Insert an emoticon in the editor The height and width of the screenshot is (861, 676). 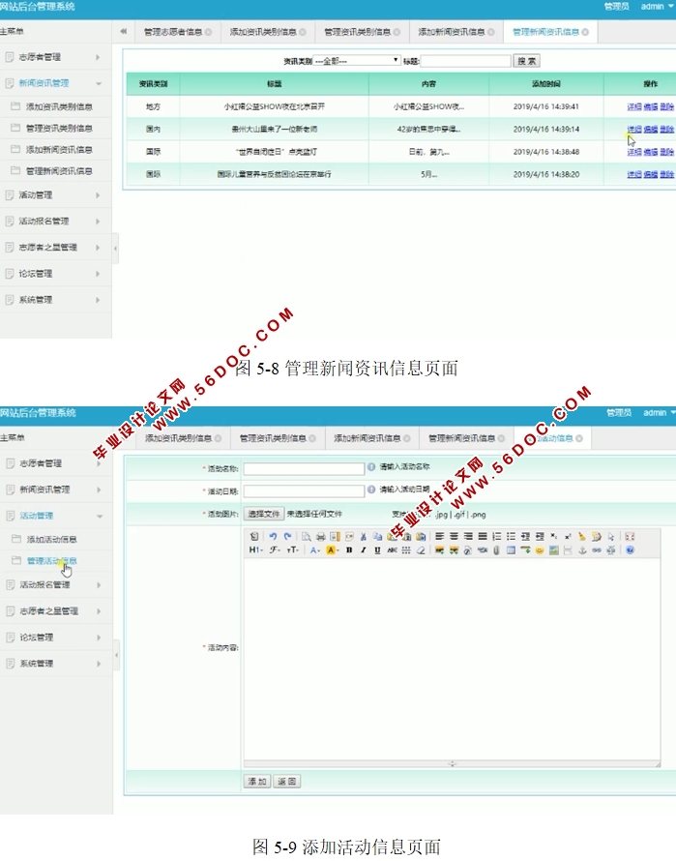[x=540, y=550]
